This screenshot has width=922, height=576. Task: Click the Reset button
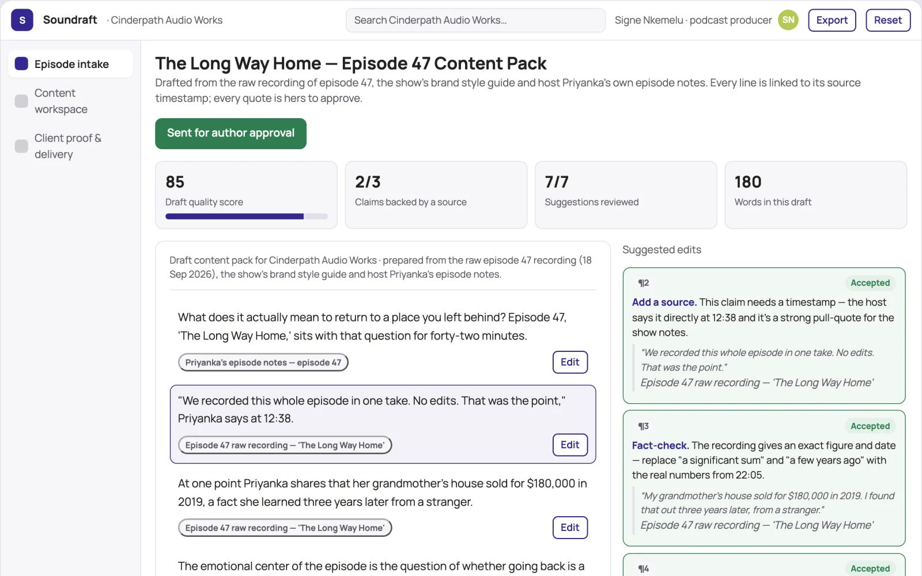pyautogui.click(x=887, y=20)
